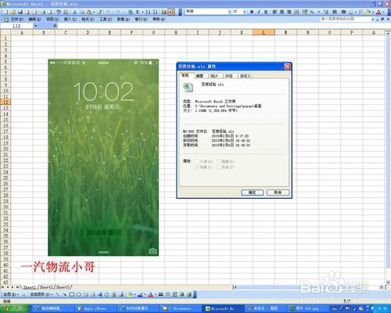Switch to 内容 tab in properties dialog
The height and width of the screenshot is (313, 391).
point(228,76)
